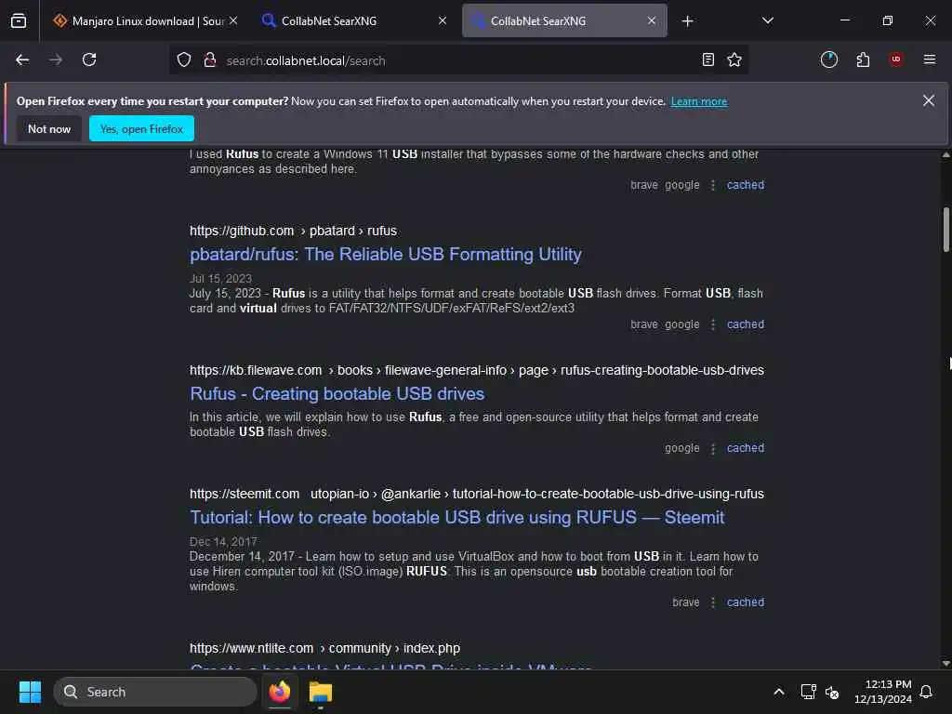Screen dimensions: 952x714
Task: Open Steemit RUFUS tutorial result link
Action: click(456, 518)
